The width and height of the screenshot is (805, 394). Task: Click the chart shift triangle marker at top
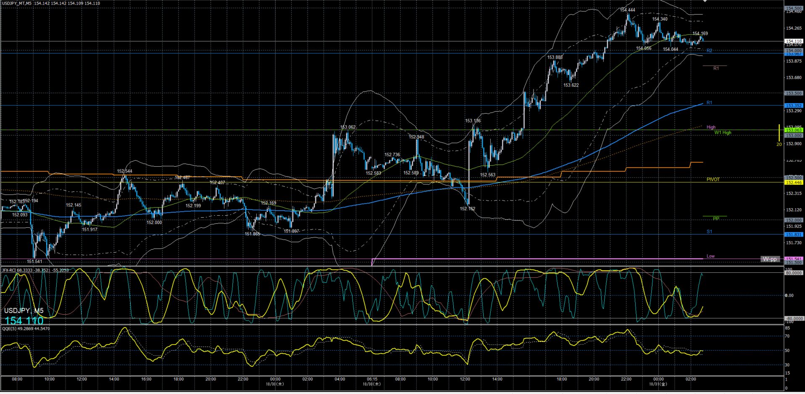[x=705, y=1]
